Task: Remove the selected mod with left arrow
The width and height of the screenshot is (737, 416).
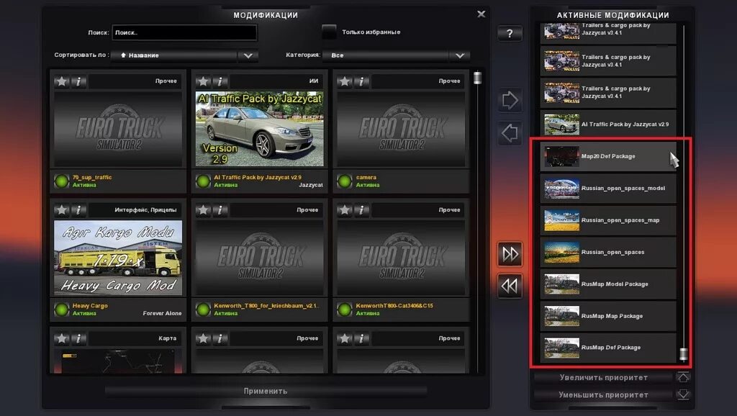Action: [x=510, y=133]
